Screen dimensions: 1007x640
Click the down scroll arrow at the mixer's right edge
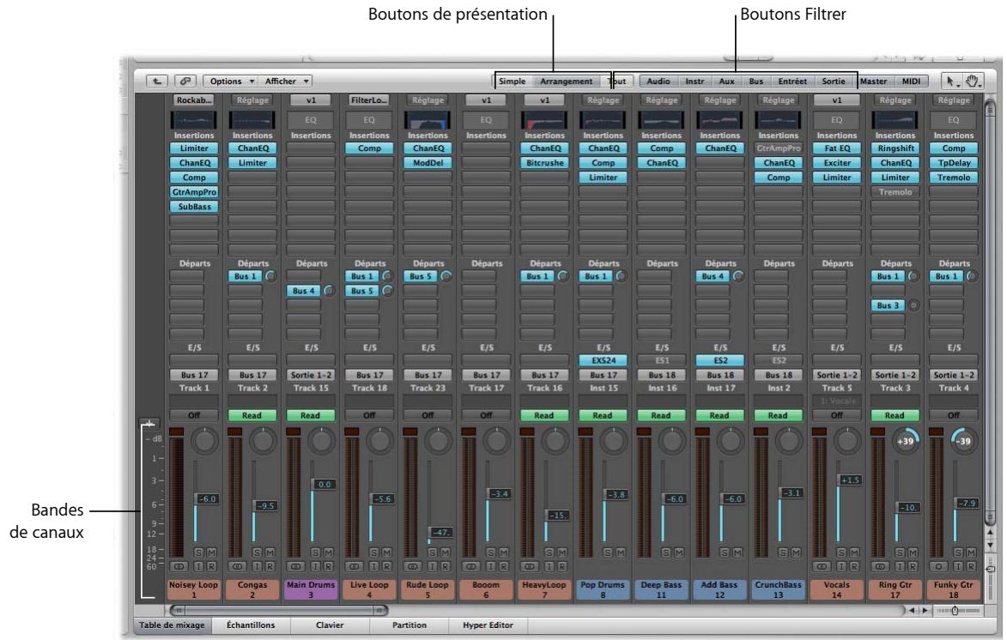[990, 545]
